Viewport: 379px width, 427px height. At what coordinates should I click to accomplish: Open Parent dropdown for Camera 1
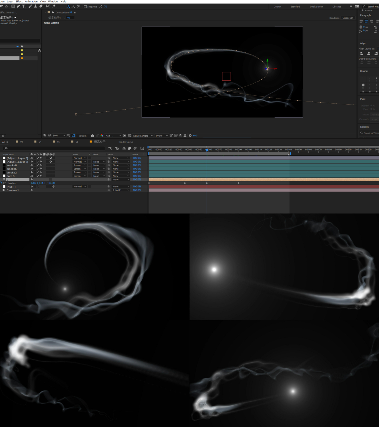[x=121, y=190]
